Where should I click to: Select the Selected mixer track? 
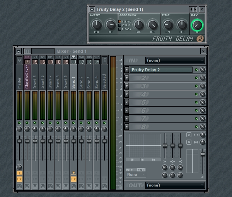point(104,73)
